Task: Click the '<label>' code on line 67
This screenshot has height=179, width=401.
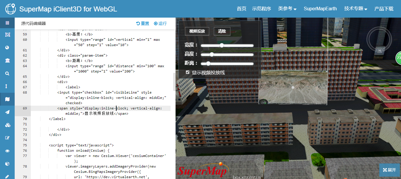Action: (x=73, y=87)
